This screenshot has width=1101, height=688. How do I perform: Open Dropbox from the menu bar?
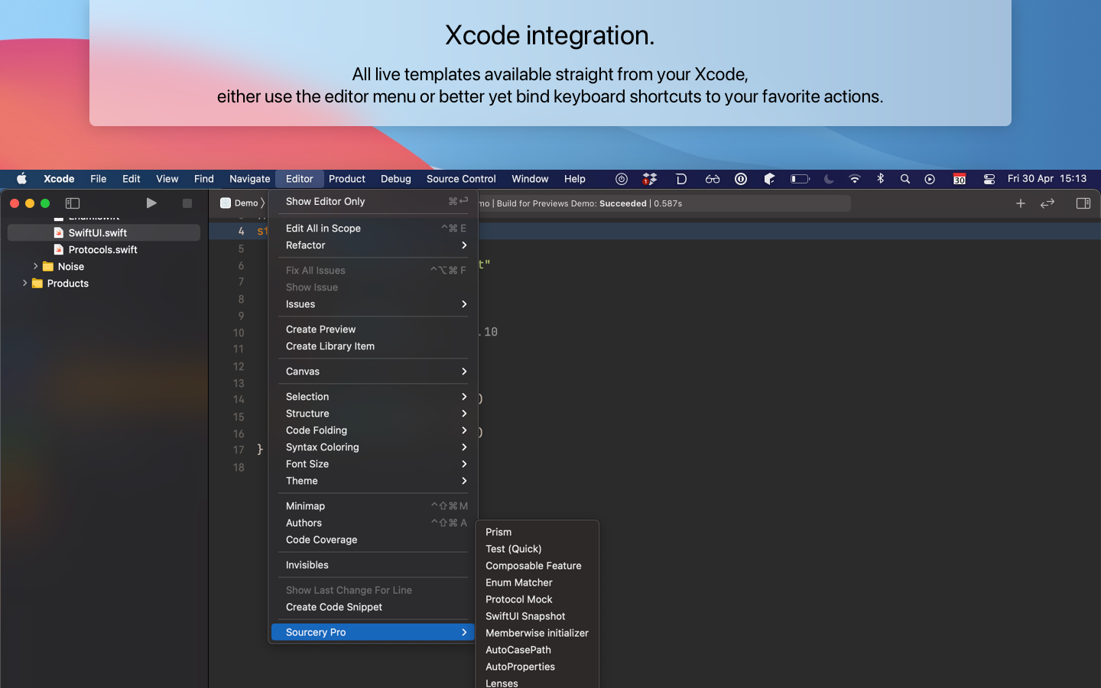point(649,178)
